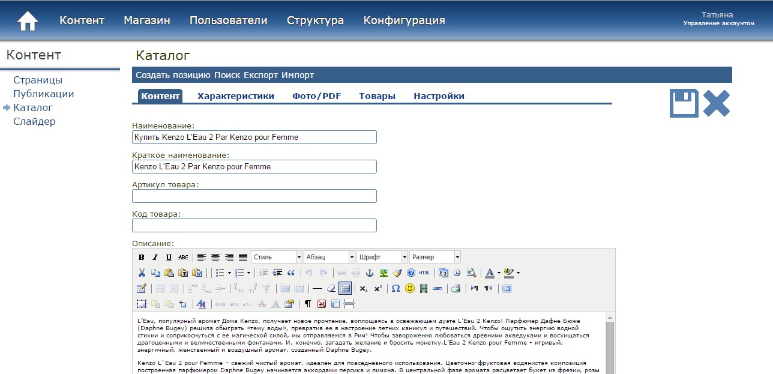This screenshot has width=773, height=374.
Task: Apply strikethrough formatting
Action: pos(183,257)
